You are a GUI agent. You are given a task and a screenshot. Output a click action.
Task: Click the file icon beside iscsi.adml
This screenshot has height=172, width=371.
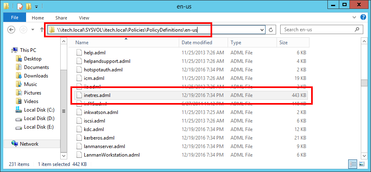(79, 121)
